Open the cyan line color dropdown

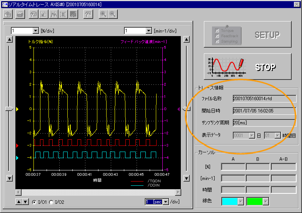pos(240,201)
